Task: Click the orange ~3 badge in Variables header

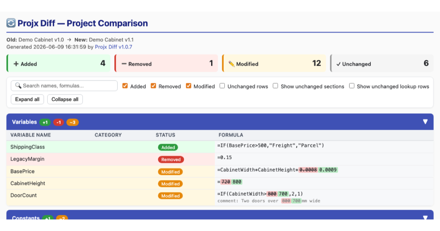Action: click(x=73, y=122)
